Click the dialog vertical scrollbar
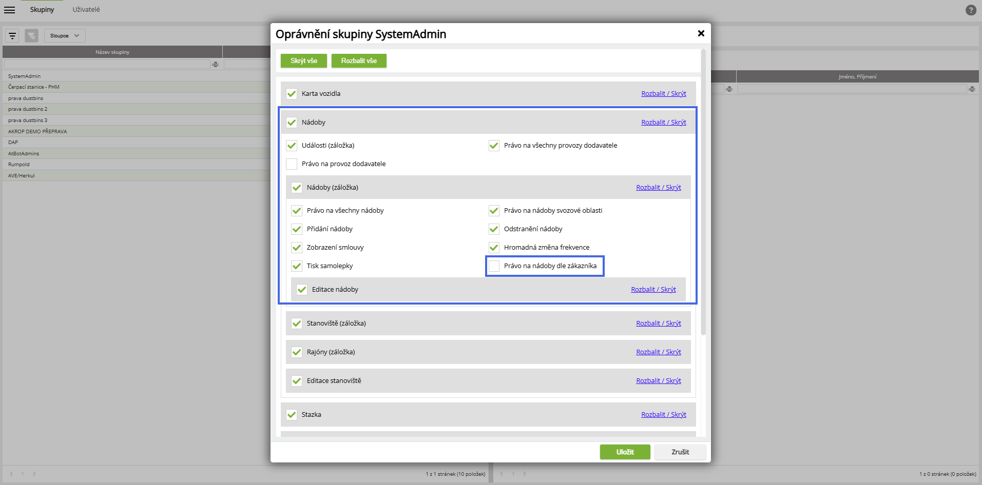The image size is (982, 485). (x=703, y=192)
